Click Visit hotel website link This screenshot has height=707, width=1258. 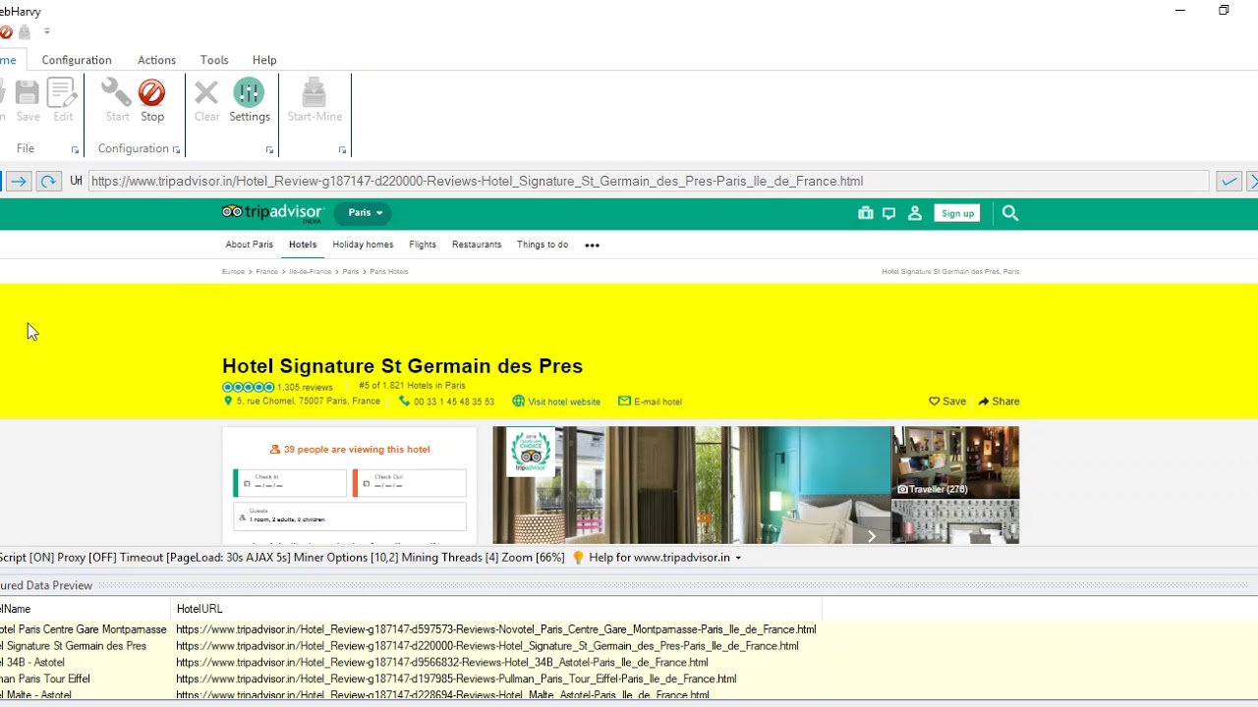556,402
